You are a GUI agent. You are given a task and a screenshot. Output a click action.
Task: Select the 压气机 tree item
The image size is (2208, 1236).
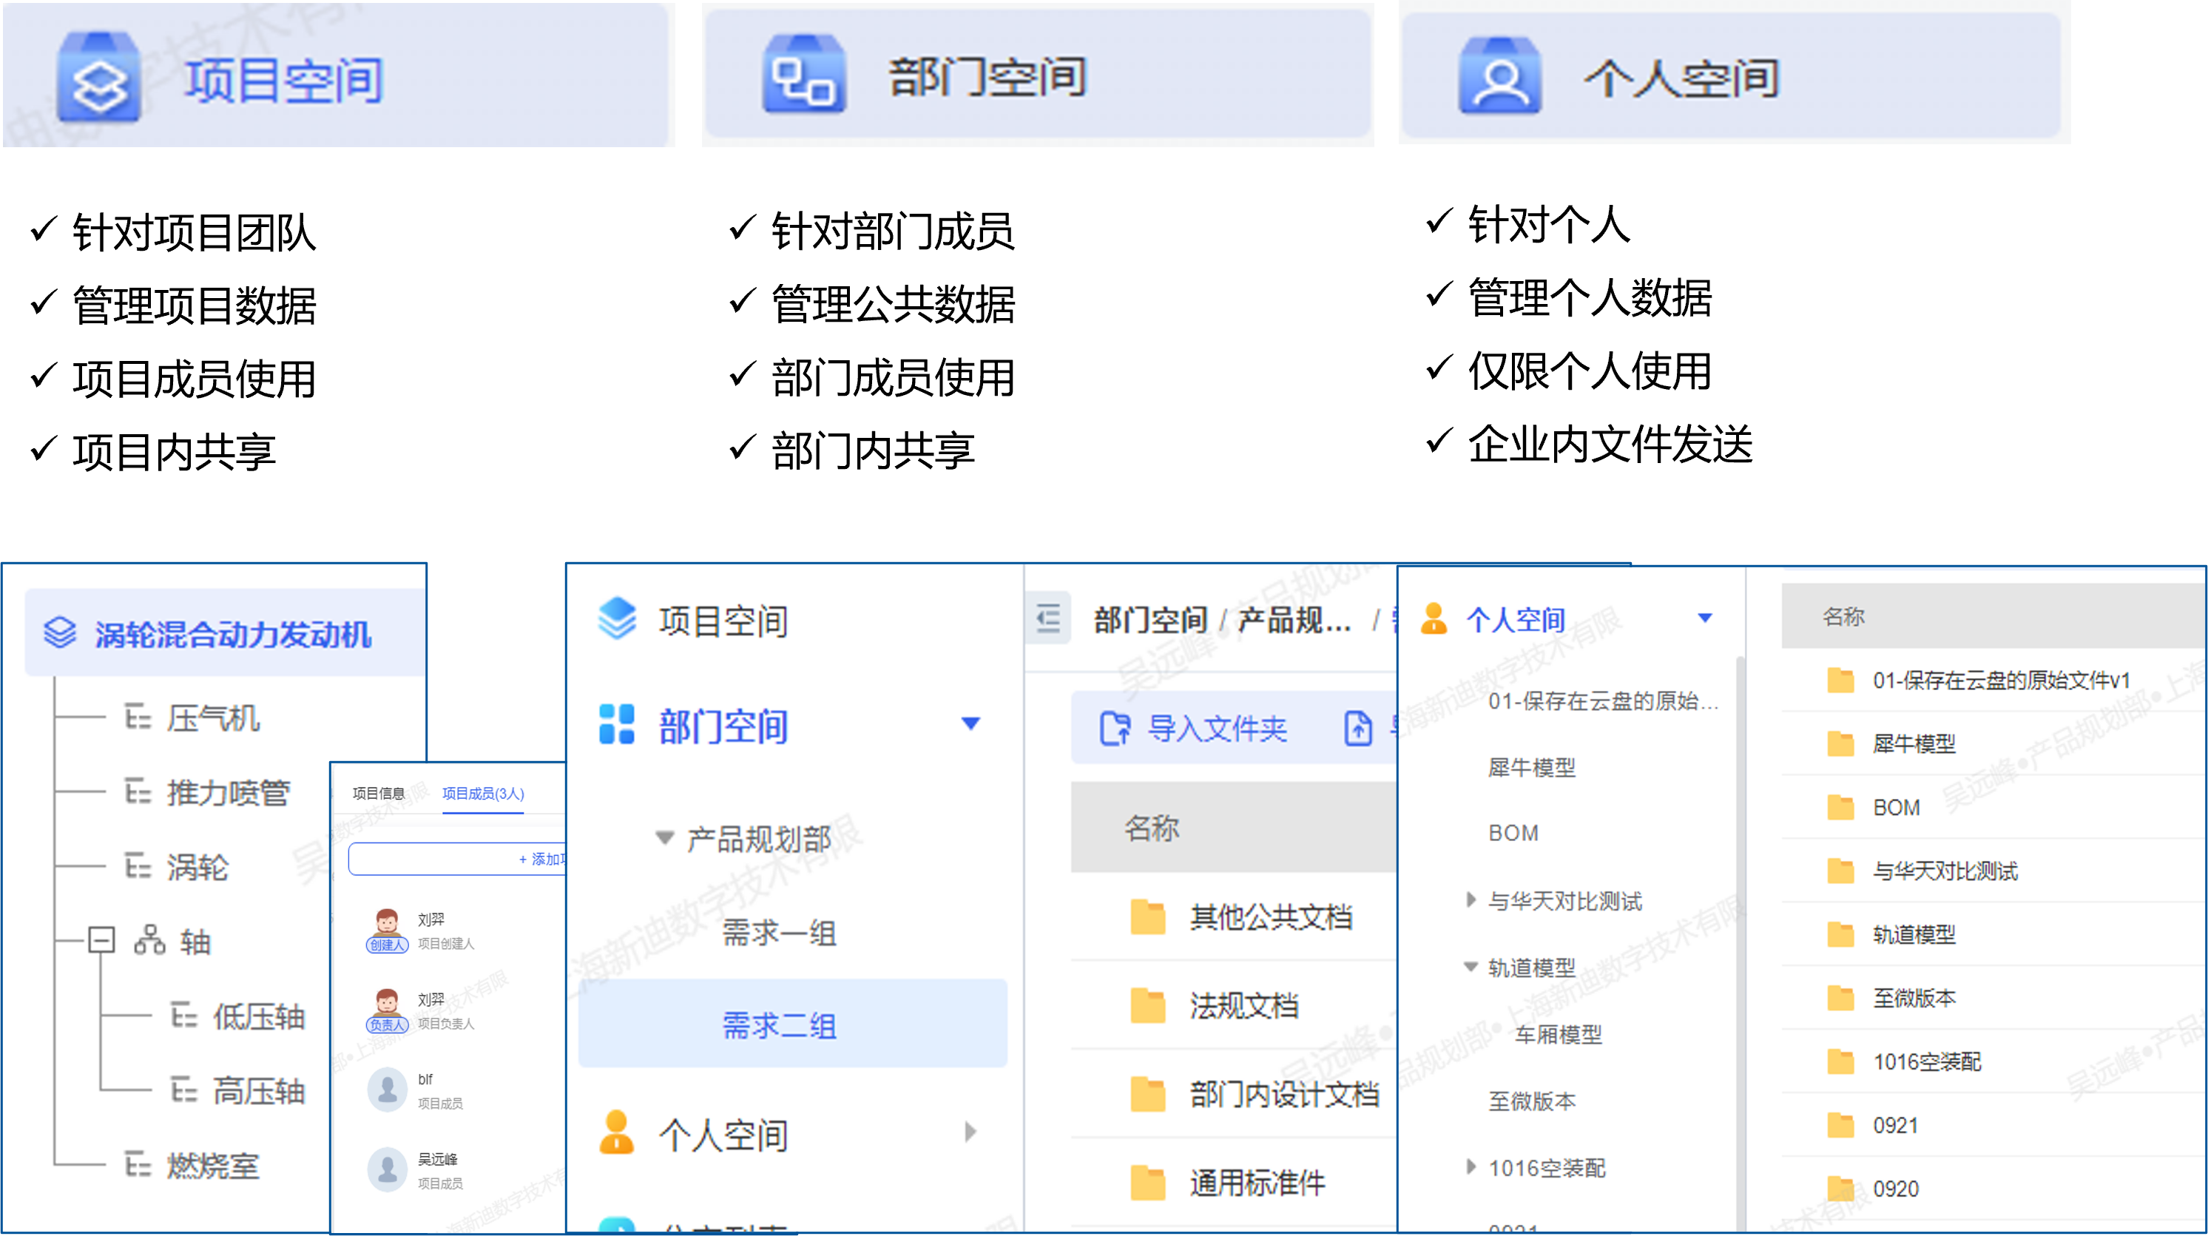tap(212, 718)
